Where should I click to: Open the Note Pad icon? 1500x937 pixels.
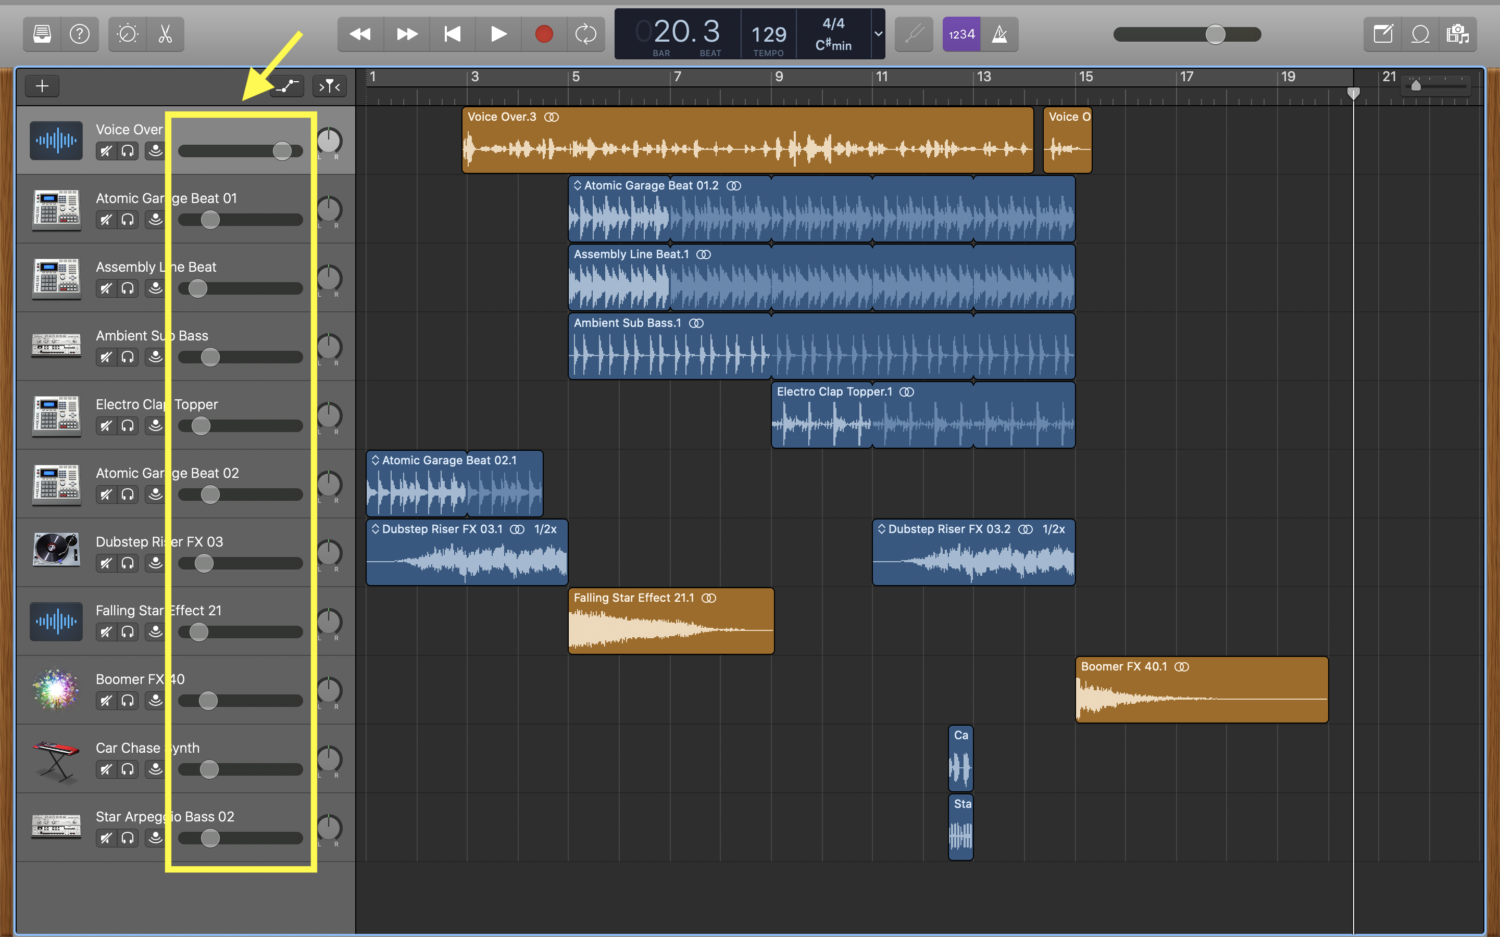[1384, 34]
